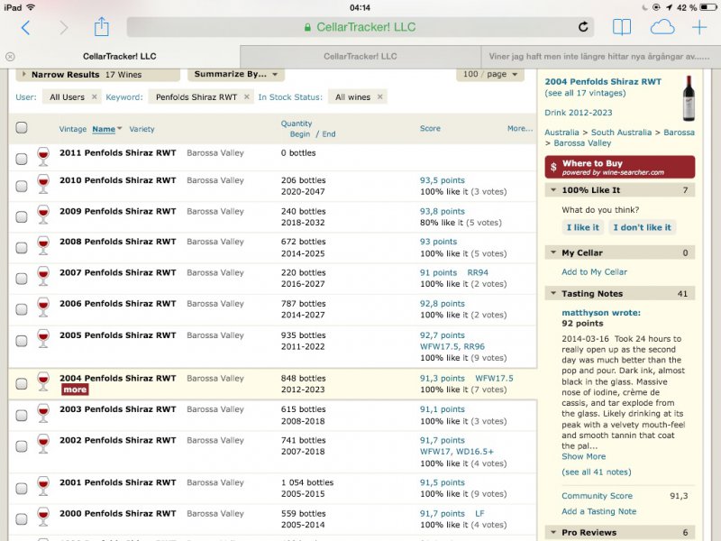Open see all 41 notes link
The image size is (721, 541).
(x=597, y=472)
